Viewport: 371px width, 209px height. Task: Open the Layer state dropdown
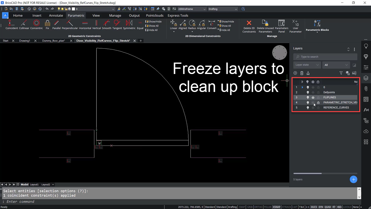pyautogui.click(x=307, y=65)
